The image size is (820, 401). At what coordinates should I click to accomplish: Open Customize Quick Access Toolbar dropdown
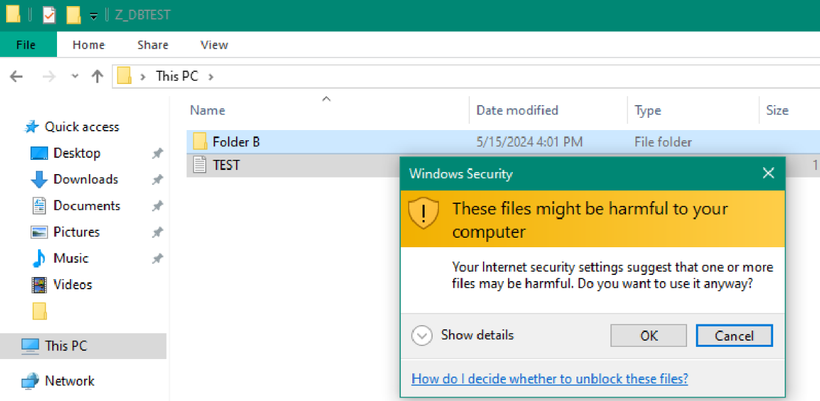pyautogui.click(x=94, y=16)
